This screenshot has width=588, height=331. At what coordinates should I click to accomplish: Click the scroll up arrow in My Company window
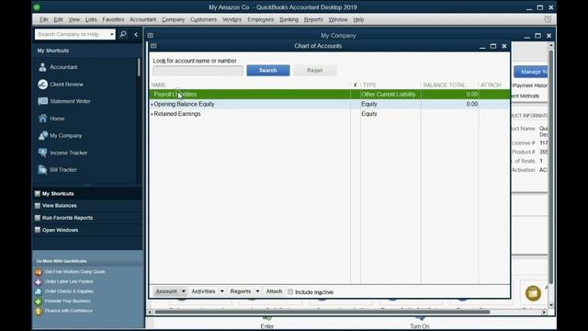tap(551, 45)
